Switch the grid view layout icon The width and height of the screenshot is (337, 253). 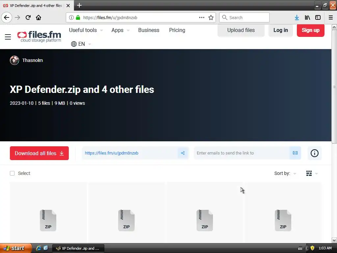click(x=309, y=173)
